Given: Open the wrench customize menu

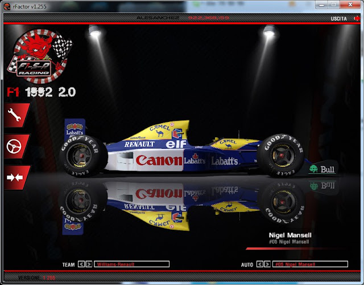Looking at the screenshot, I should pyautogui.click(x=16, y=115).
